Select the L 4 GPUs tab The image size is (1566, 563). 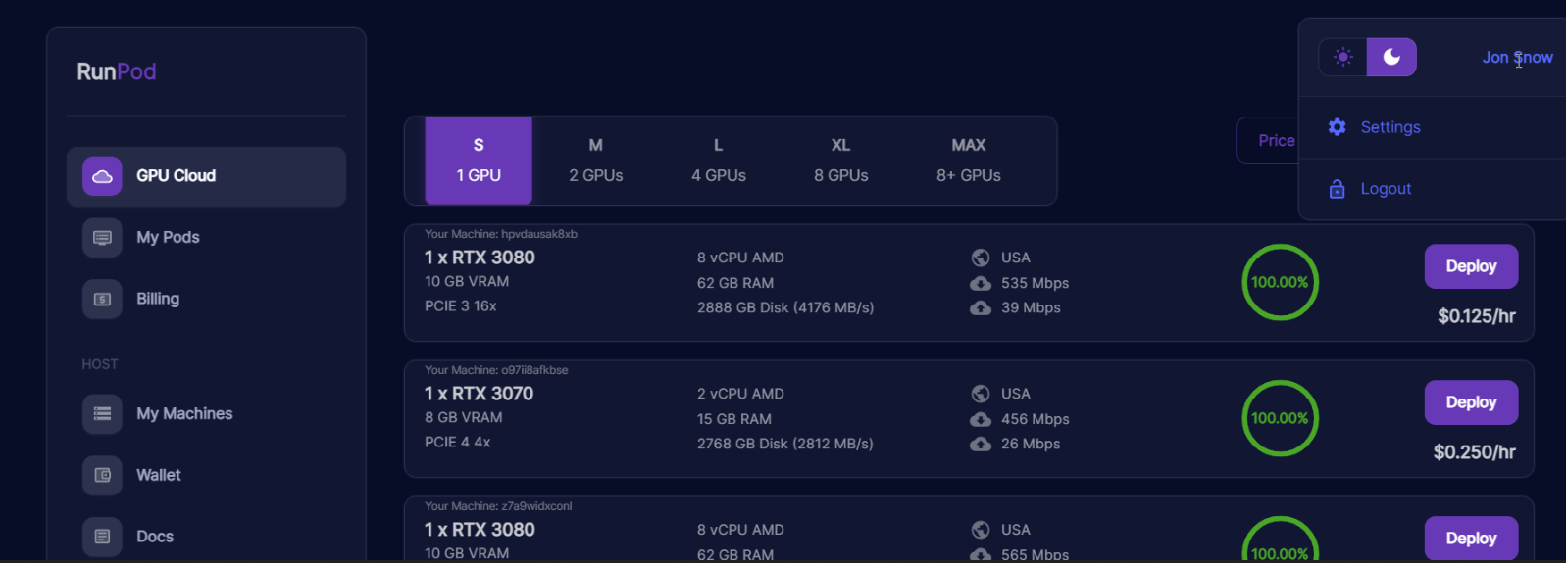point(718,161)
